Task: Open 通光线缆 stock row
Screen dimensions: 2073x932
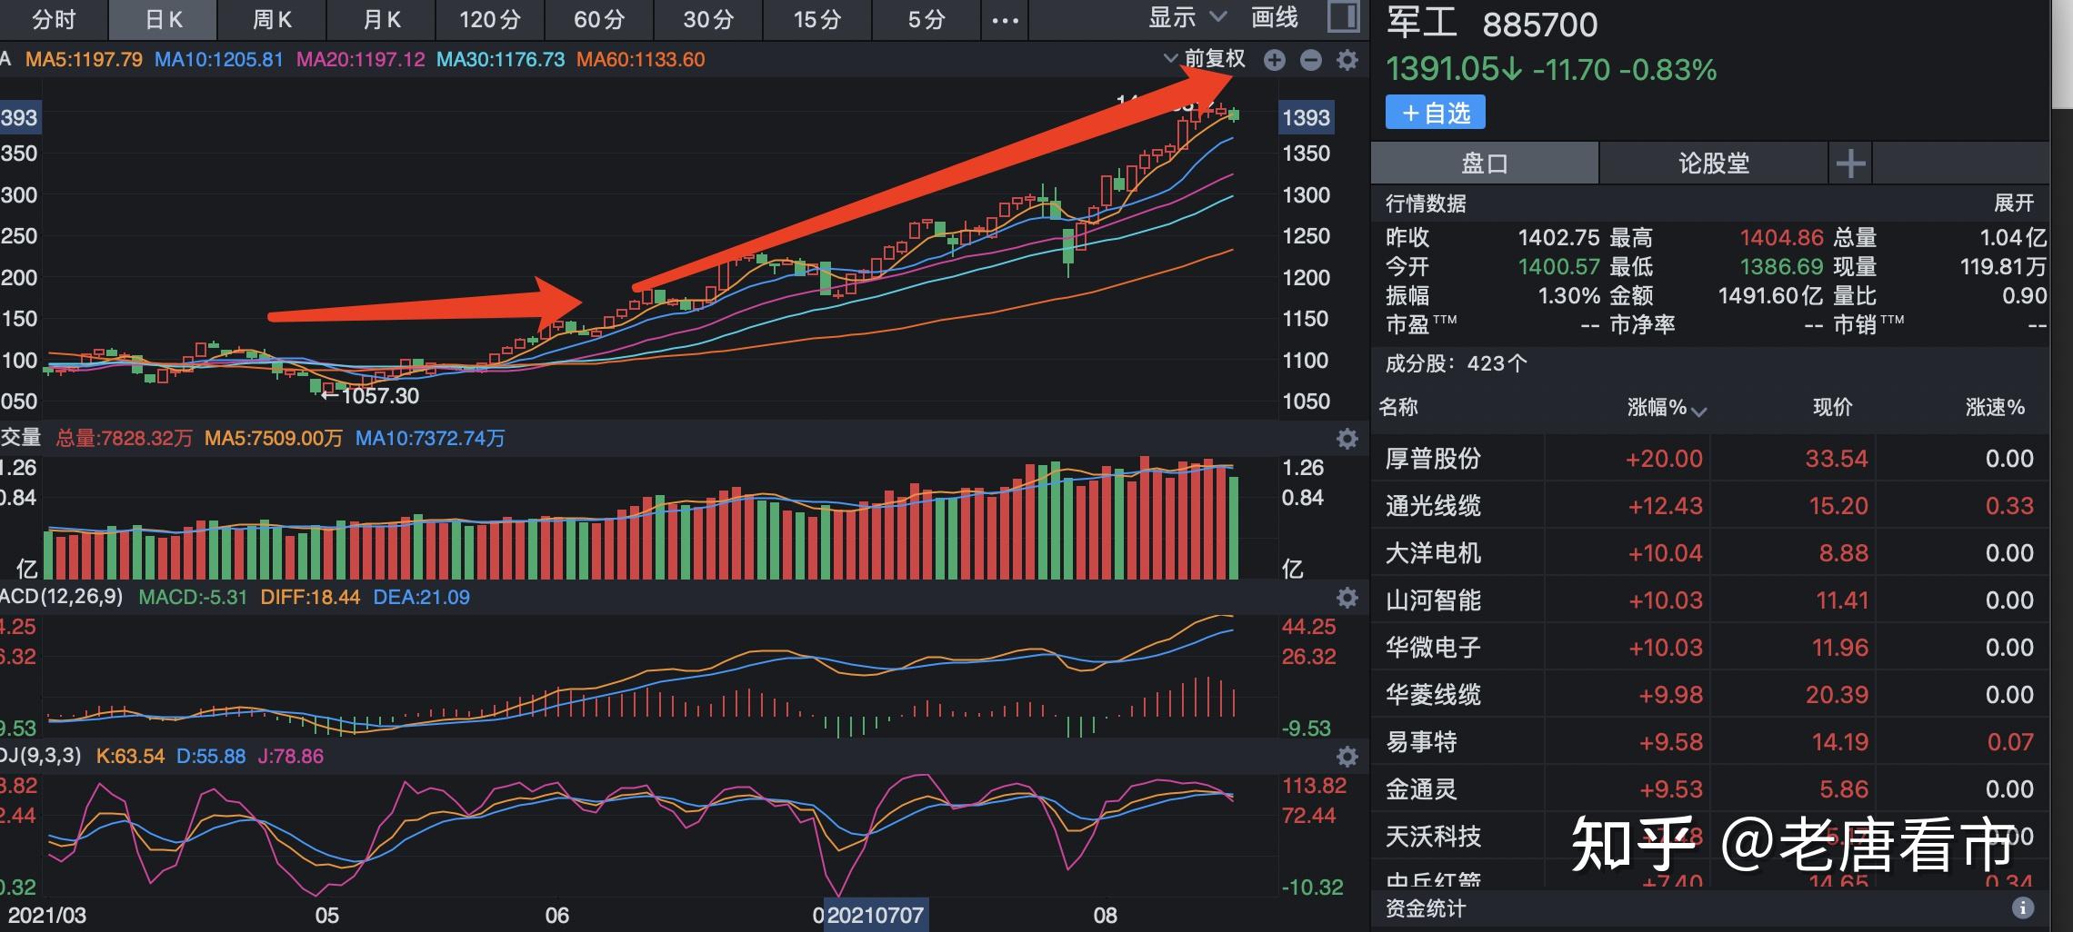Action: [1710, 506]
